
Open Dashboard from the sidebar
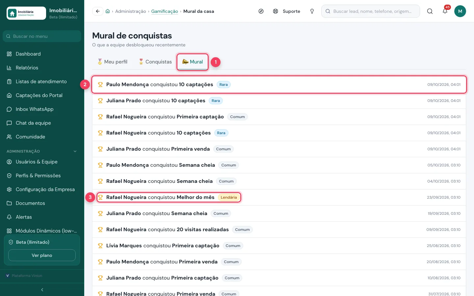(42, 54)
